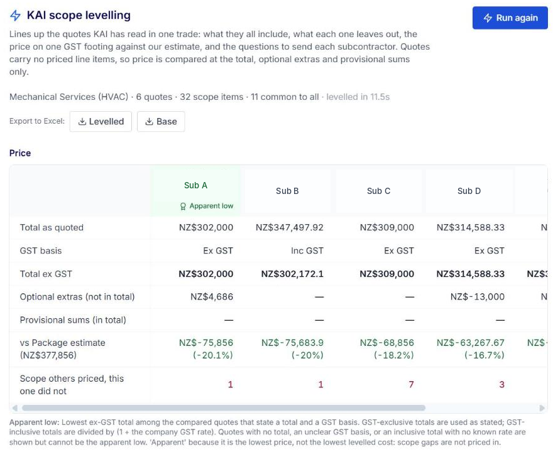The image size is (553, 452).
Task: Click the Run again button
Action: (510, 18)
